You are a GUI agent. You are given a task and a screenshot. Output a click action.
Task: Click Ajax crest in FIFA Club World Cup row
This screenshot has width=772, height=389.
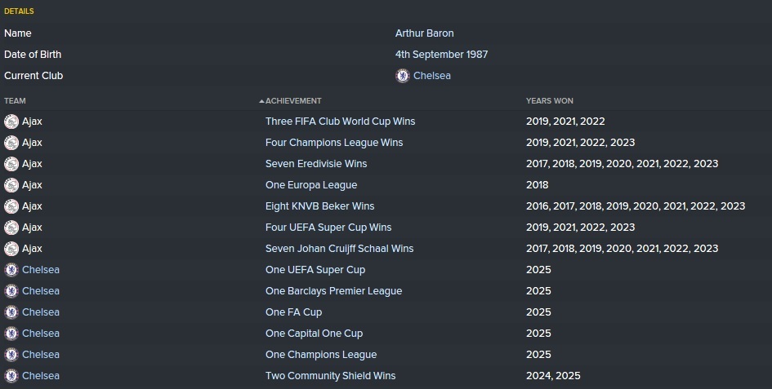coord(11,122)
